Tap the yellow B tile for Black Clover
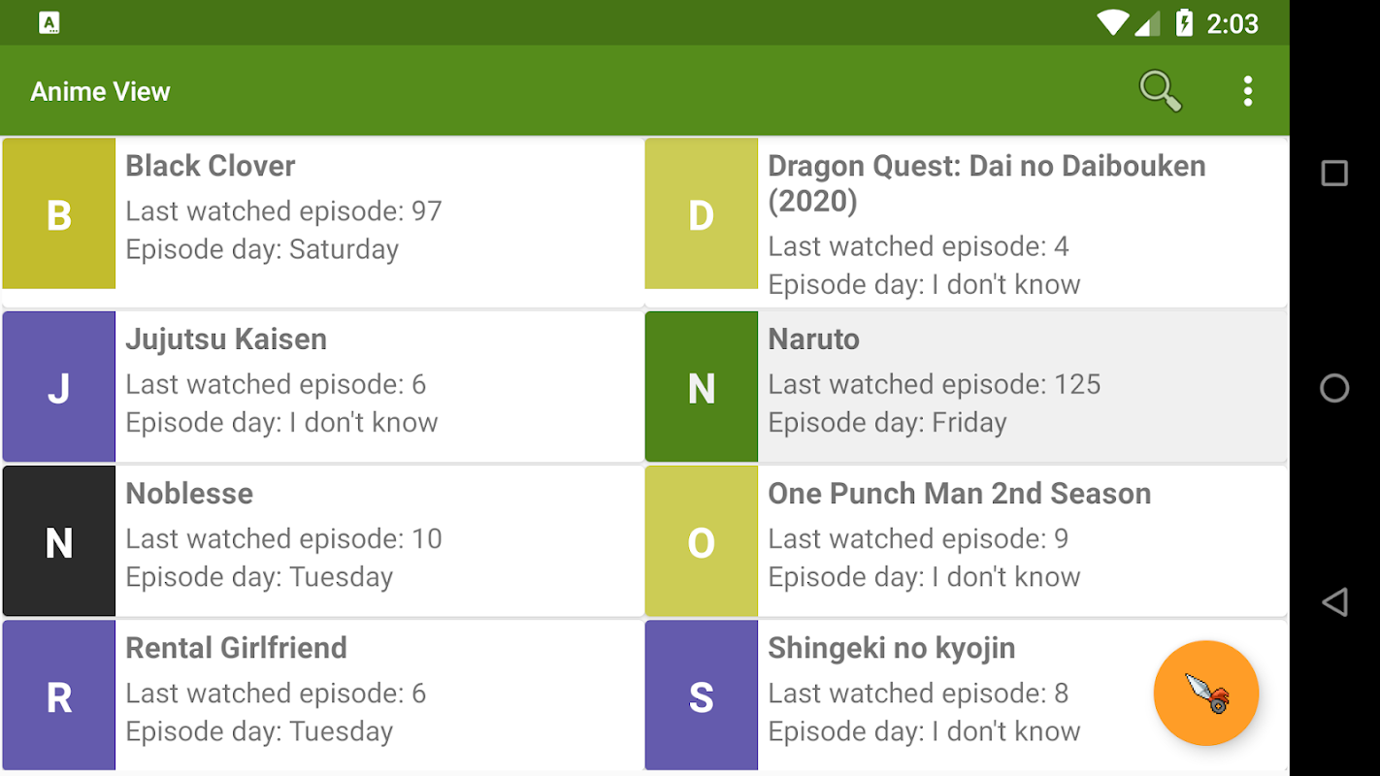 coord(59,213)
